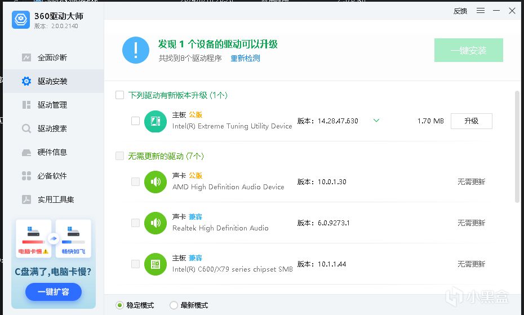Click version text 6.0.9273.1

point(334,223)
